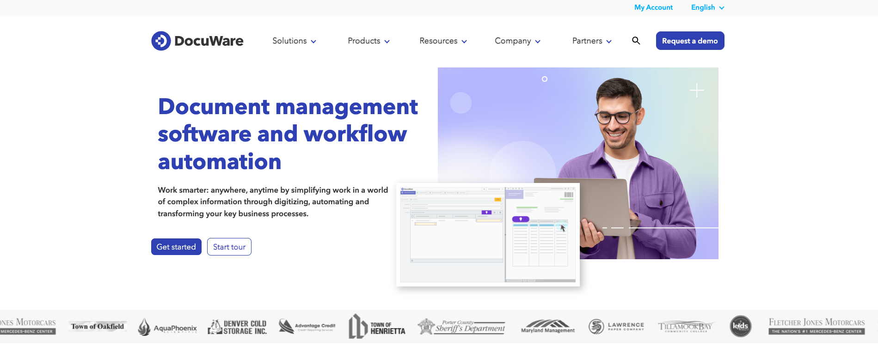Click the round Kids logo
This screenshot has width=878, height=347.
tap(740, 326)
